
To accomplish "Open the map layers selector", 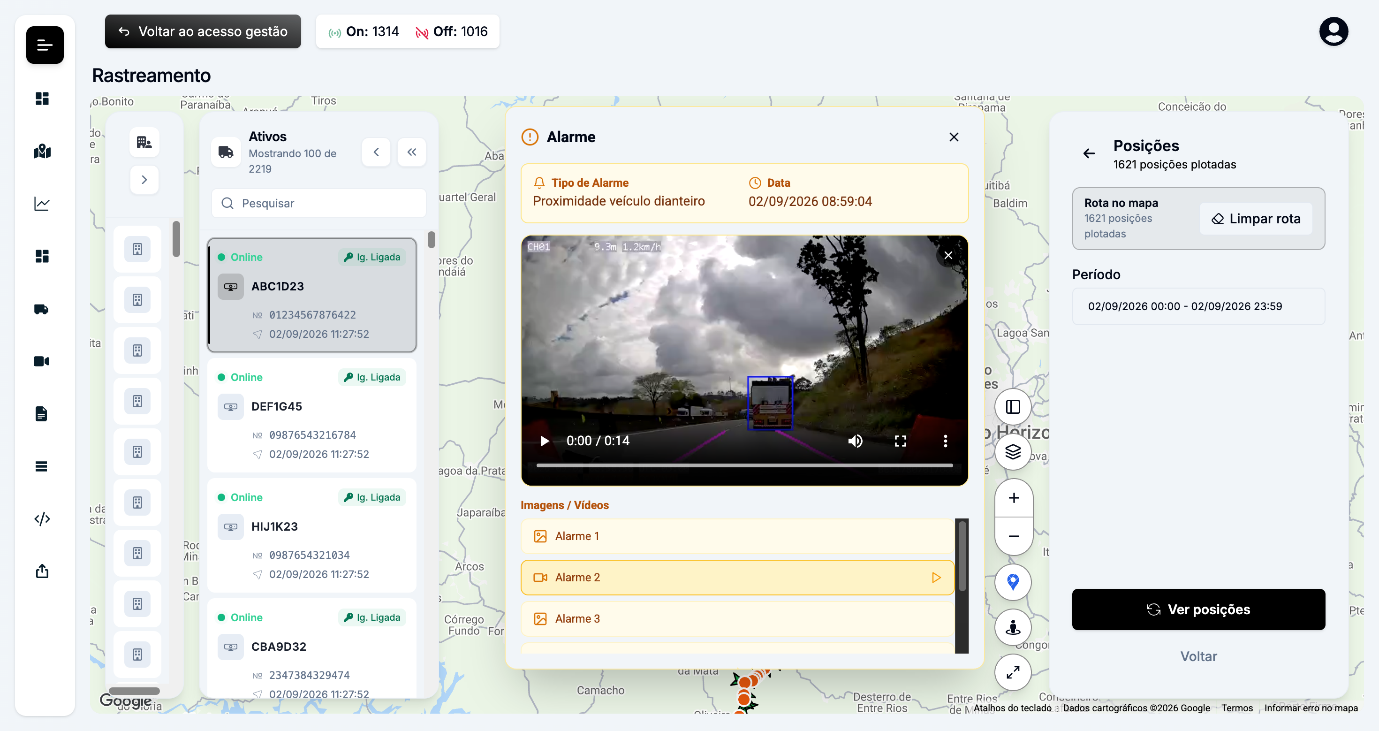I will [1013, 452].
